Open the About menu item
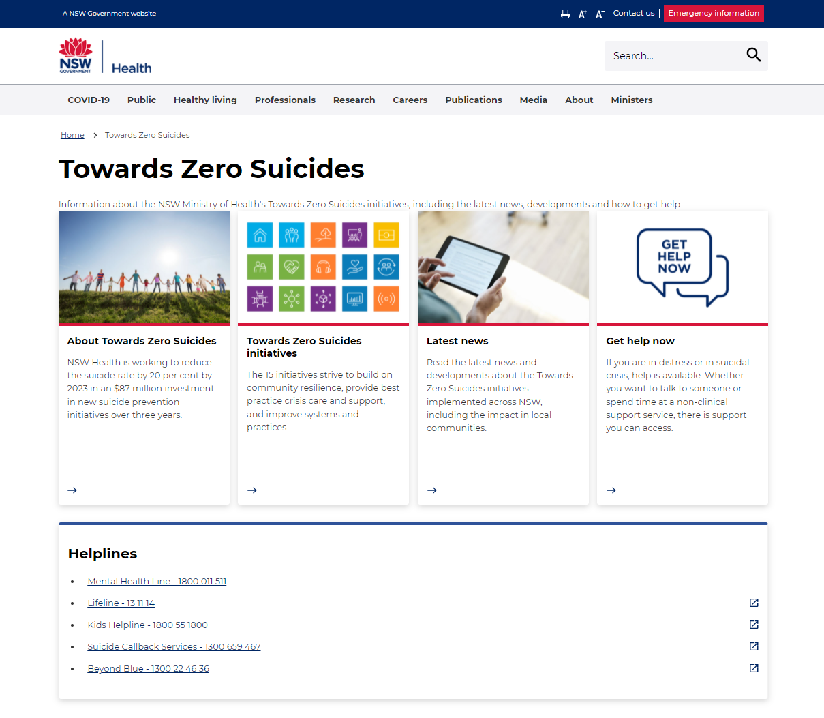Viewport: 824px width, 718px height. (579, 100)
